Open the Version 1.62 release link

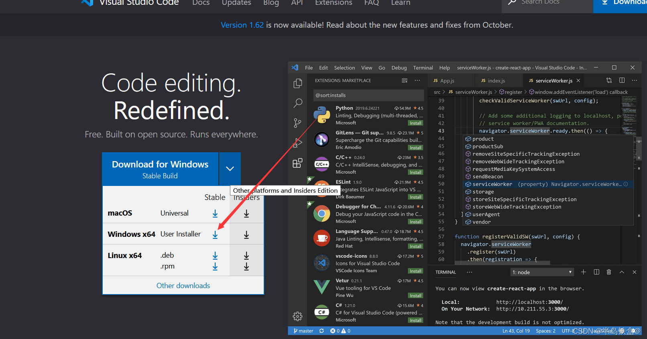pyautogui.click(x=242, y=25)
